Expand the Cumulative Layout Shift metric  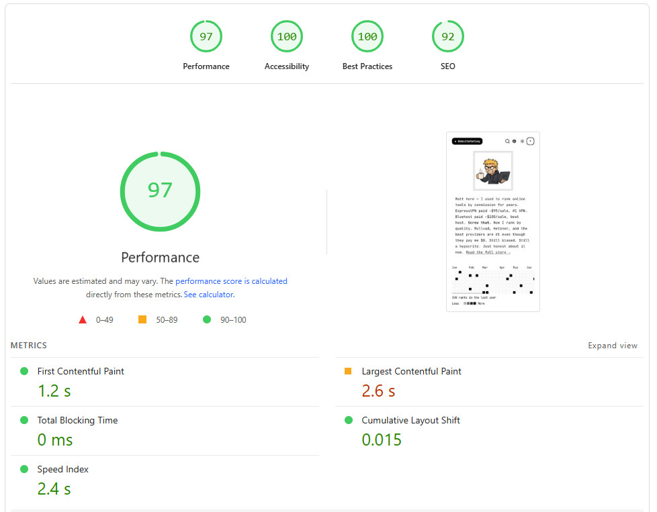[x=410, y=420]
